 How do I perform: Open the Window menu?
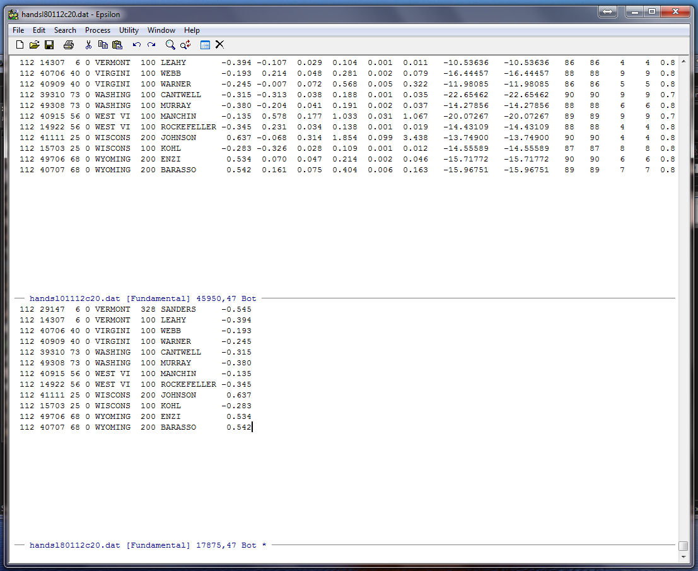tap(161, 30)
